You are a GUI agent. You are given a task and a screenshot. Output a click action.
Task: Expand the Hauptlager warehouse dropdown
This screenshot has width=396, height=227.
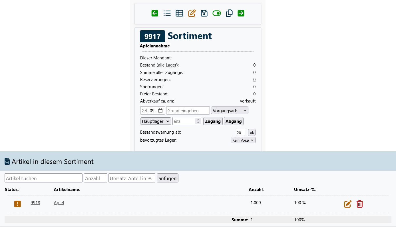point(156,121)
